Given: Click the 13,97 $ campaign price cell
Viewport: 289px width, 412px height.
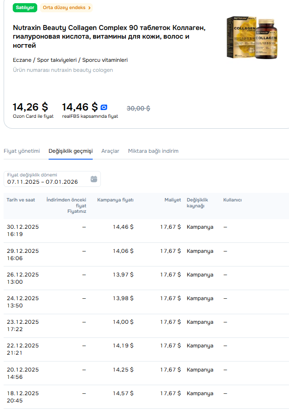Looking at the screenshot, I should point(123,275).
